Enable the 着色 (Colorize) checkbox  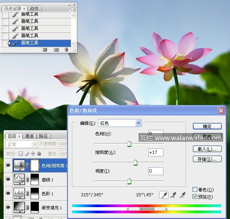click(195, 190)
